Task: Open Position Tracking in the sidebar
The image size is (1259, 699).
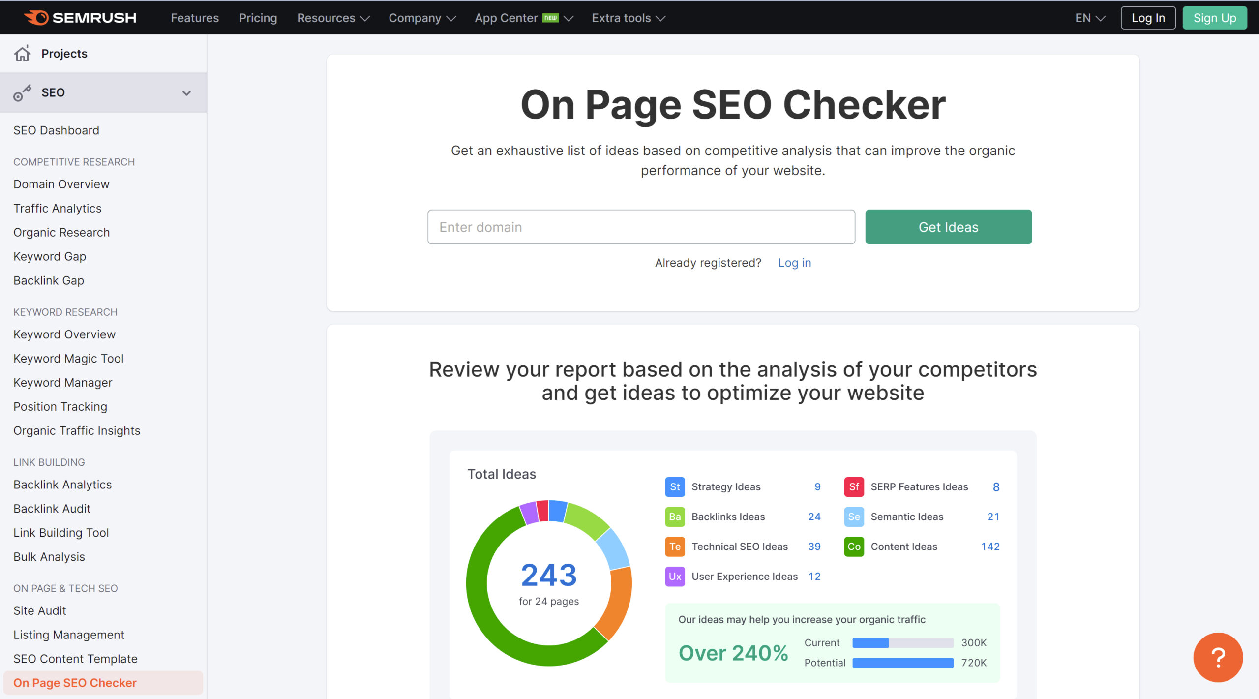Action: click(60, 407)
